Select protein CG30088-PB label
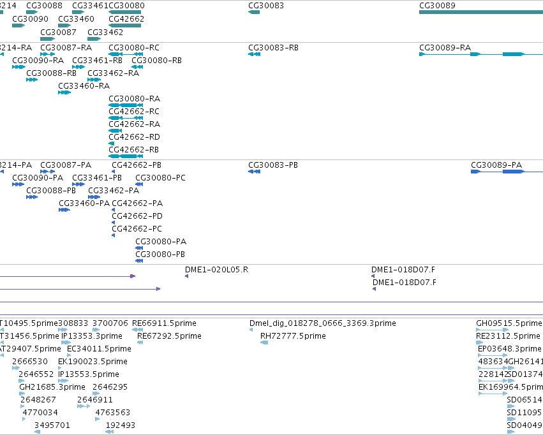This screenshot has height=435, width=543. (51, 191)
